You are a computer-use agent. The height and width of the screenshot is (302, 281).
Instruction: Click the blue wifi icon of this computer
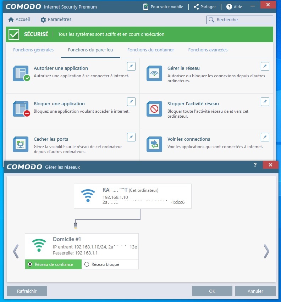tap(88, 196)
